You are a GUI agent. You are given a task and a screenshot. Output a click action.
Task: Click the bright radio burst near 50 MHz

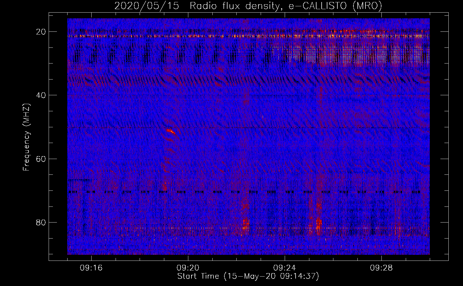coord(171,131)
